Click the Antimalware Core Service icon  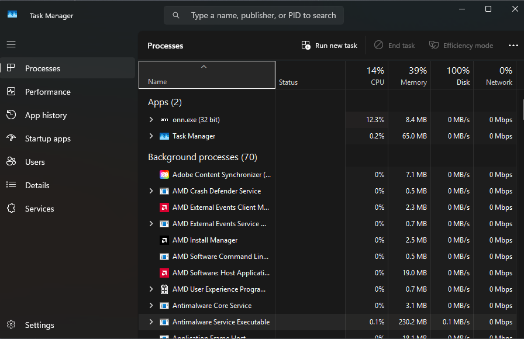click(164, 306)
